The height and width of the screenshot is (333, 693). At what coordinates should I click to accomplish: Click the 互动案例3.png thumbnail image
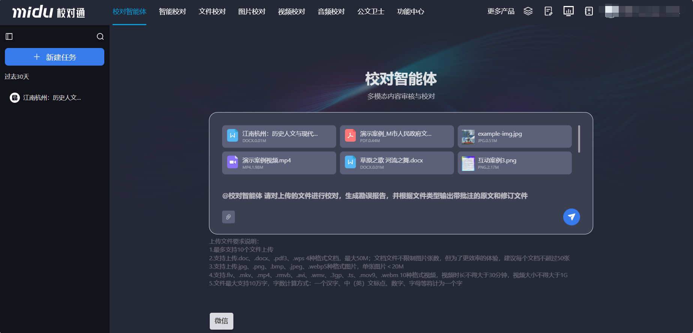[468, 163]
